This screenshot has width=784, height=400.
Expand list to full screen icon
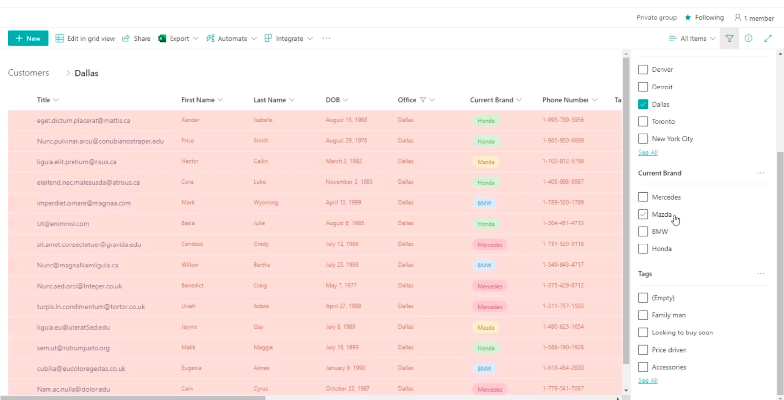(x=768, y=38)
